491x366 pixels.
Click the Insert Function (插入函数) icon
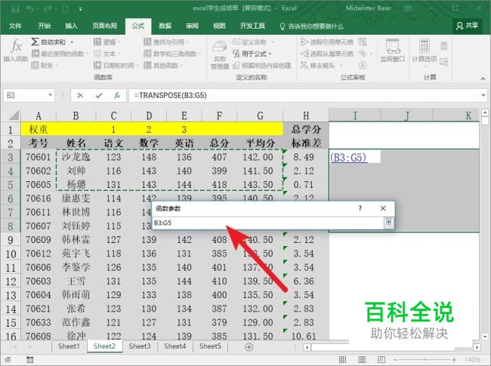16,51
